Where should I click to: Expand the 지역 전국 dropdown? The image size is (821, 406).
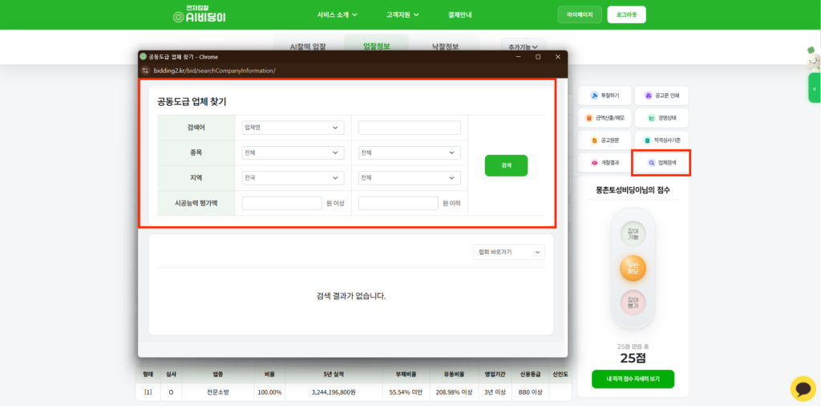point(293,178)
